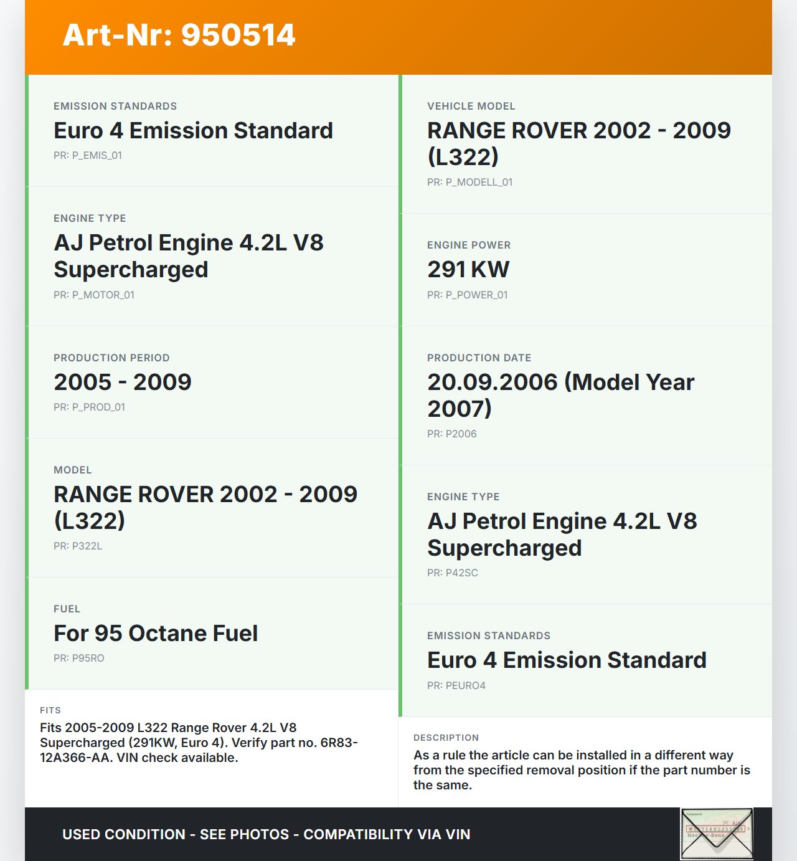Click the PR: P42SC engine type code
The image size is (797, 861).
click(x=452, y=573)
